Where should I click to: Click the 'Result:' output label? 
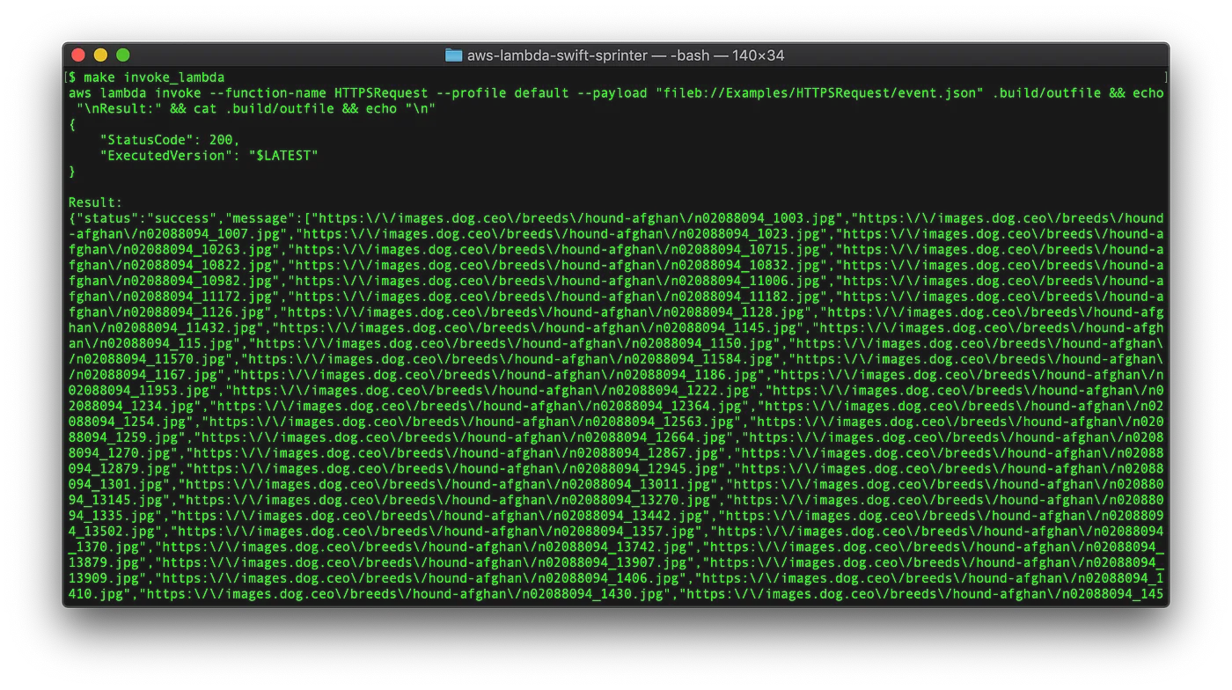[96, 202]
